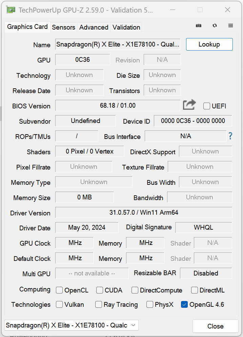Click the GPU field showing 0C36
The width and height of the screenshot is (243, 337).
[83, 59]
